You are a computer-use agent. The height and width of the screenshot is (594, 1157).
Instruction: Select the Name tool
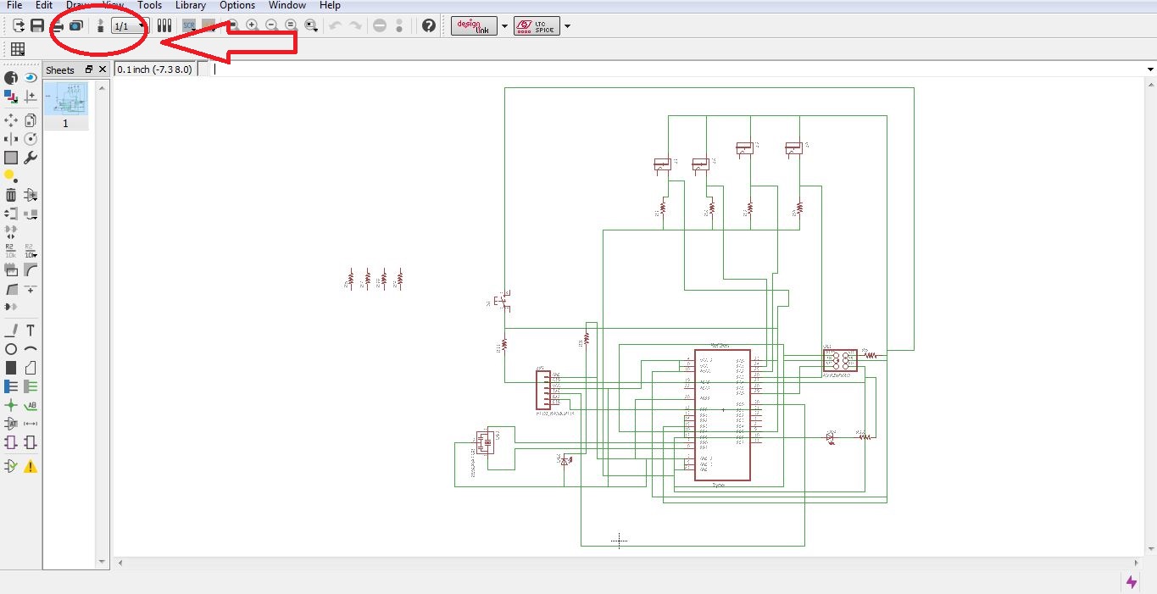tap(11, 251)
